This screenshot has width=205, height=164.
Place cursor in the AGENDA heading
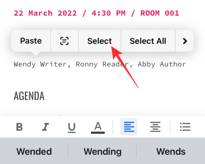[x=29, y=96]
